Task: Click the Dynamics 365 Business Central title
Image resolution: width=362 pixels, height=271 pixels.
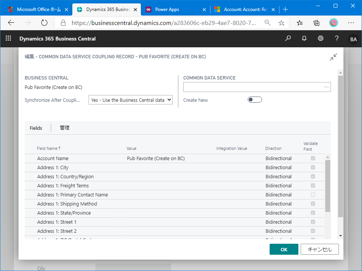Action: (x=58, y=39)
